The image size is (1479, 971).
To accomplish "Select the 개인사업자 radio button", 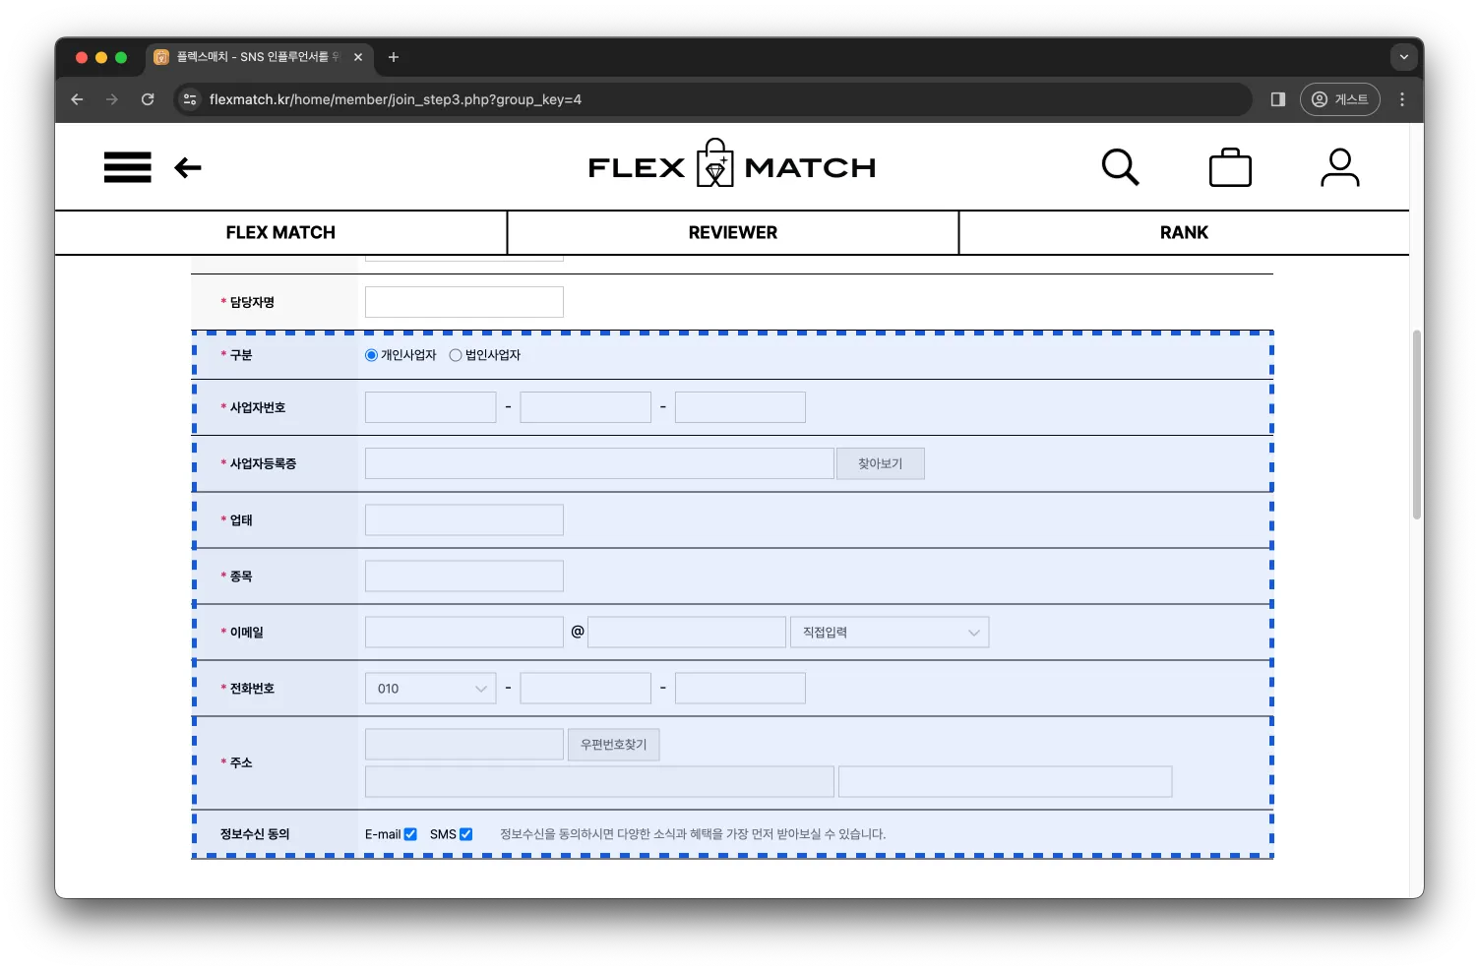I will tap(371, 355).
